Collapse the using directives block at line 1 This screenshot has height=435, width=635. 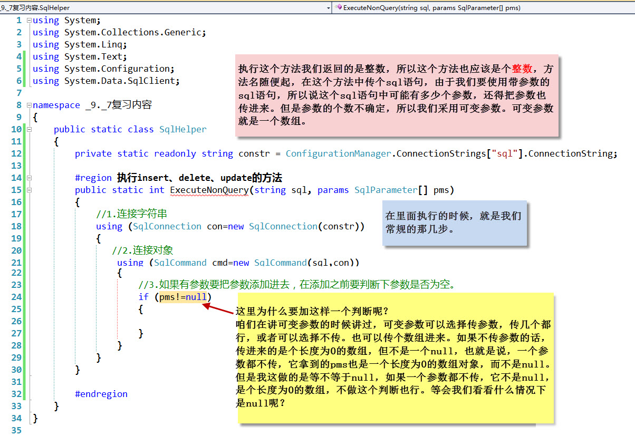point(29,20)
